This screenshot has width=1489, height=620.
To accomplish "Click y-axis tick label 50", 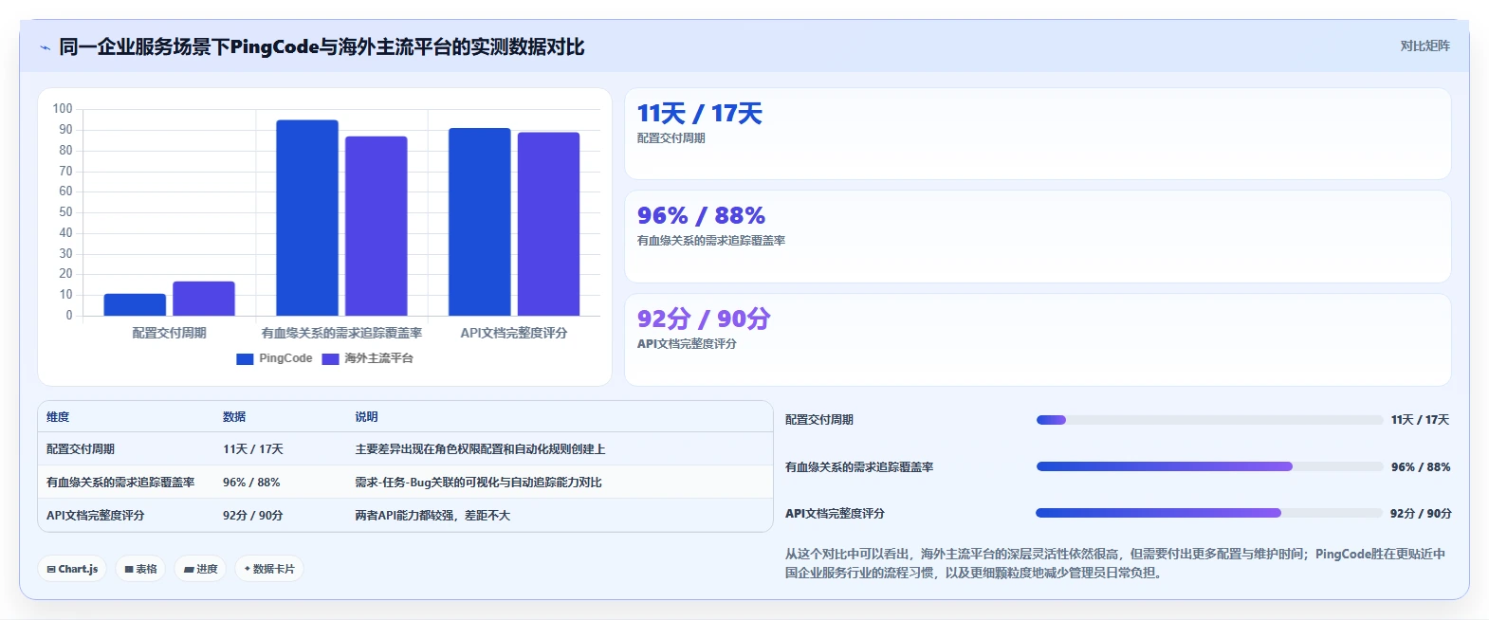I will click(x=65, y=212).
